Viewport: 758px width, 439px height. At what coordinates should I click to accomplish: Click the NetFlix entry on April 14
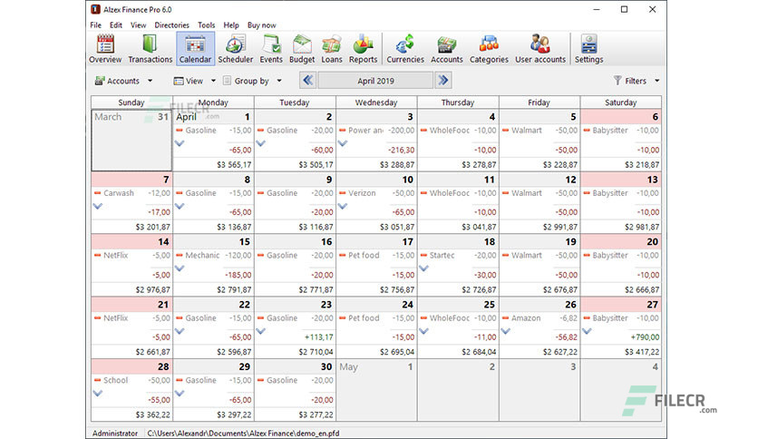tap(132, 255)
